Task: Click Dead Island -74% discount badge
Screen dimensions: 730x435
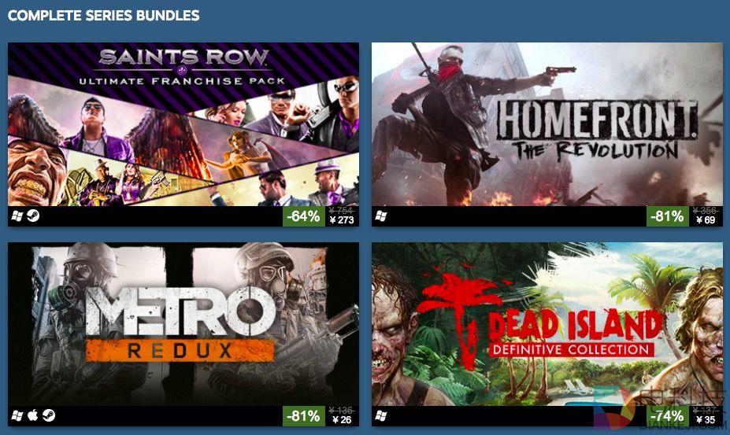Action: tap(667, 415)
